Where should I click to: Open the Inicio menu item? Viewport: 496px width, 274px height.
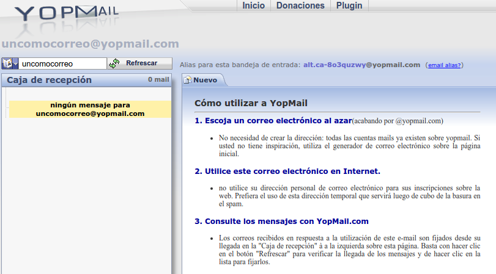(x=253, y=5)
